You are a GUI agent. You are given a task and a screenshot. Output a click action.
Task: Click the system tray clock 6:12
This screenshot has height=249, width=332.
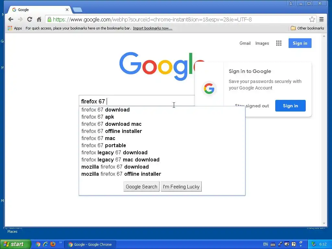pyautogui.click(x=323, y=244)
